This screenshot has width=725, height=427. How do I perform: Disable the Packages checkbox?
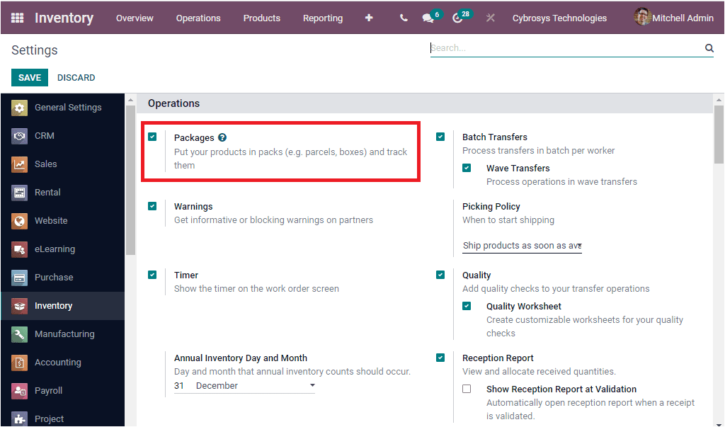[x=153, y=137]
